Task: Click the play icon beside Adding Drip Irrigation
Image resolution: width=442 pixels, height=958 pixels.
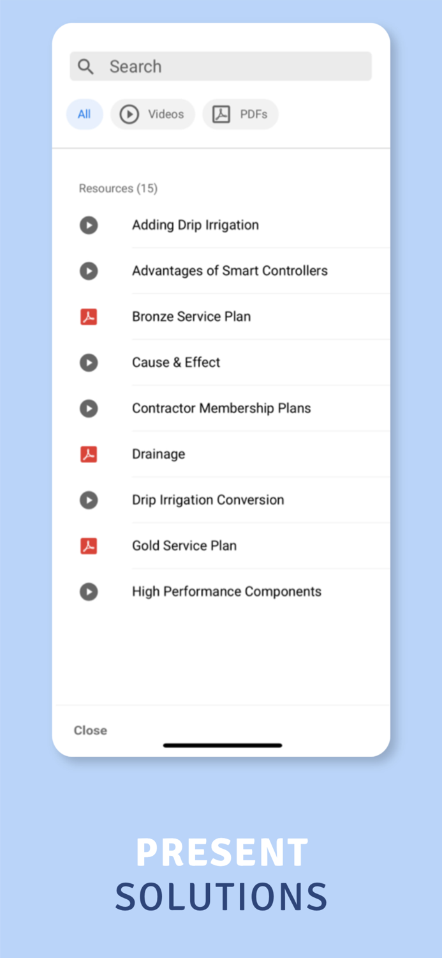Action: pos(89,225)
